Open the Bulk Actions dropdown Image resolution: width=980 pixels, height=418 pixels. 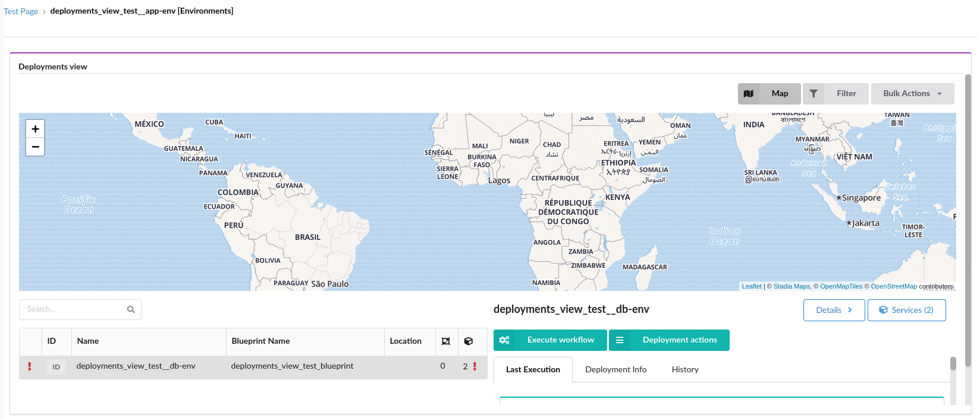[912, 94]
